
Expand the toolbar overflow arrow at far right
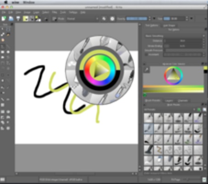[x=206, y=19]
